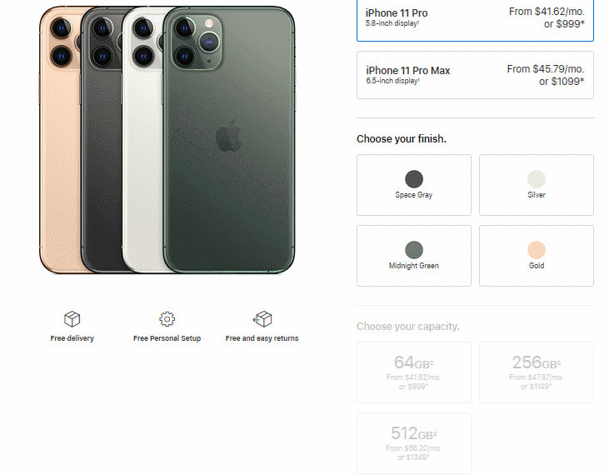
Task: Click the Free and easy returns text
Action: pos(262,338)
